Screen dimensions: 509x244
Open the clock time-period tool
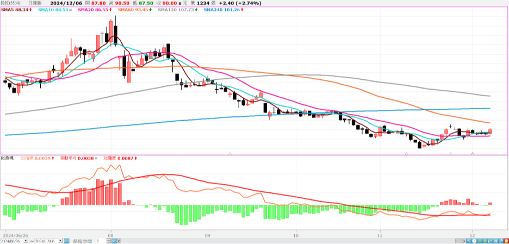tap(474, 241)
